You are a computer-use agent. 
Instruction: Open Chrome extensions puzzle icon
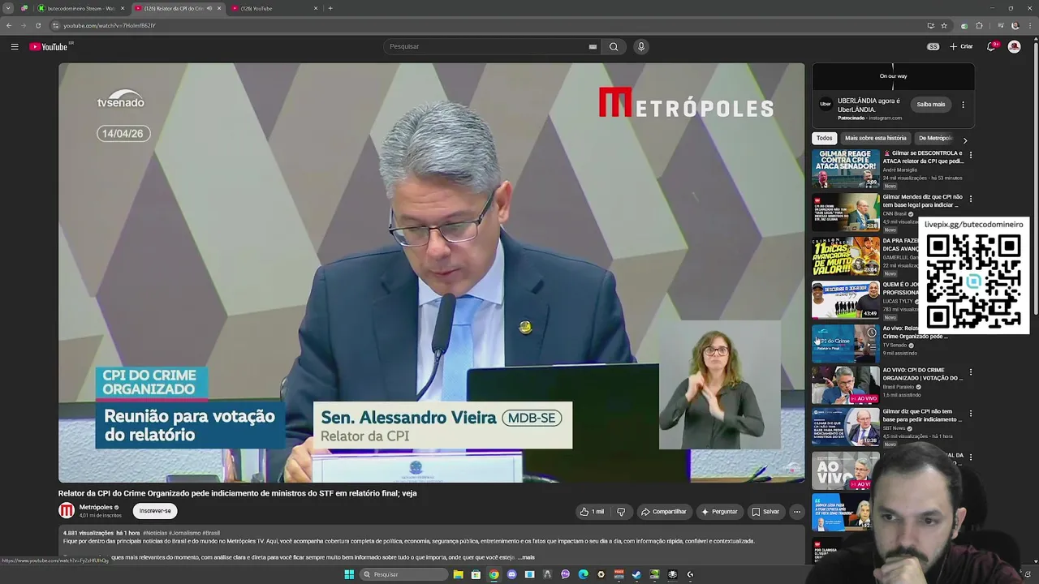click(979, 25)
